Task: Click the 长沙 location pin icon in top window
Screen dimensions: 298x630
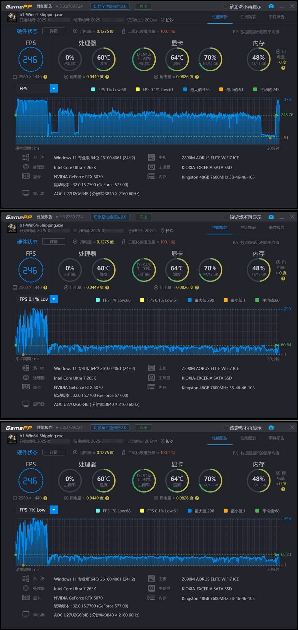Action: [x=163, y=20]
